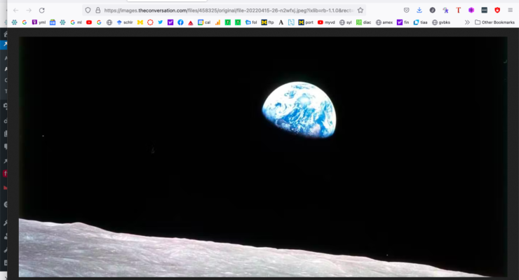The width and height of the screenshot is (519, 280).
Task: Open the Firefox downloads panel
Action: (419, 10)
